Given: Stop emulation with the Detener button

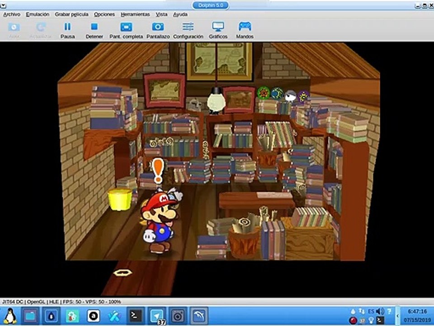Looking at the screenshot, I should [94, 30].
